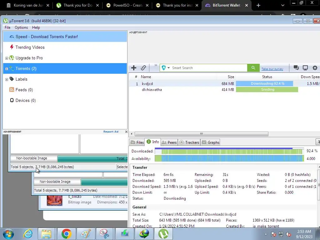Open Trending Videos in sidebar
320x240 pixels.
pyautogui.click(x=30, y=47)
